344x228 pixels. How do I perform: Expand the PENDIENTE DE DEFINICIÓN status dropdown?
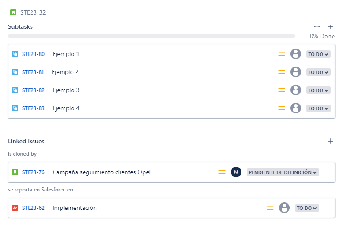coord(283,172)
